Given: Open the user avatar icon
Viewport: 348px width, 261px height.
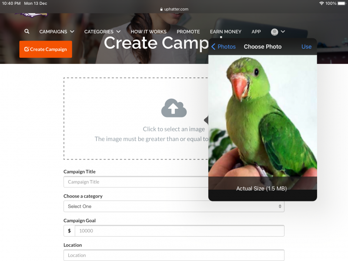Looking at the screenshot, I should [274, 32].
